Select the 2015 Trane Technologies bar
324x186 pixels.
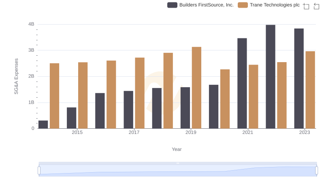83,95
